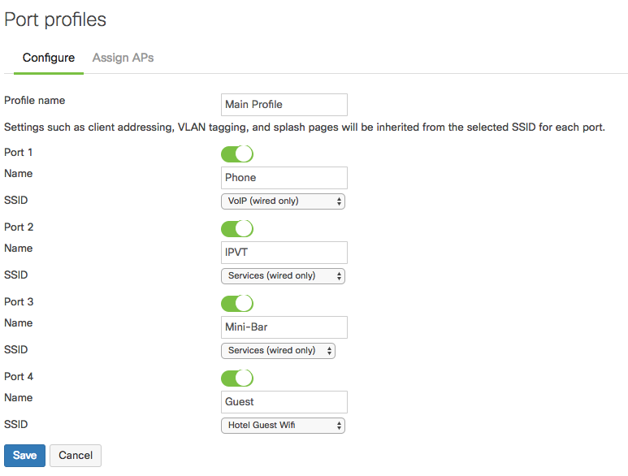Cancel the profile changes
This screenshot has height=476, width=628.
(x=76, y=456)
